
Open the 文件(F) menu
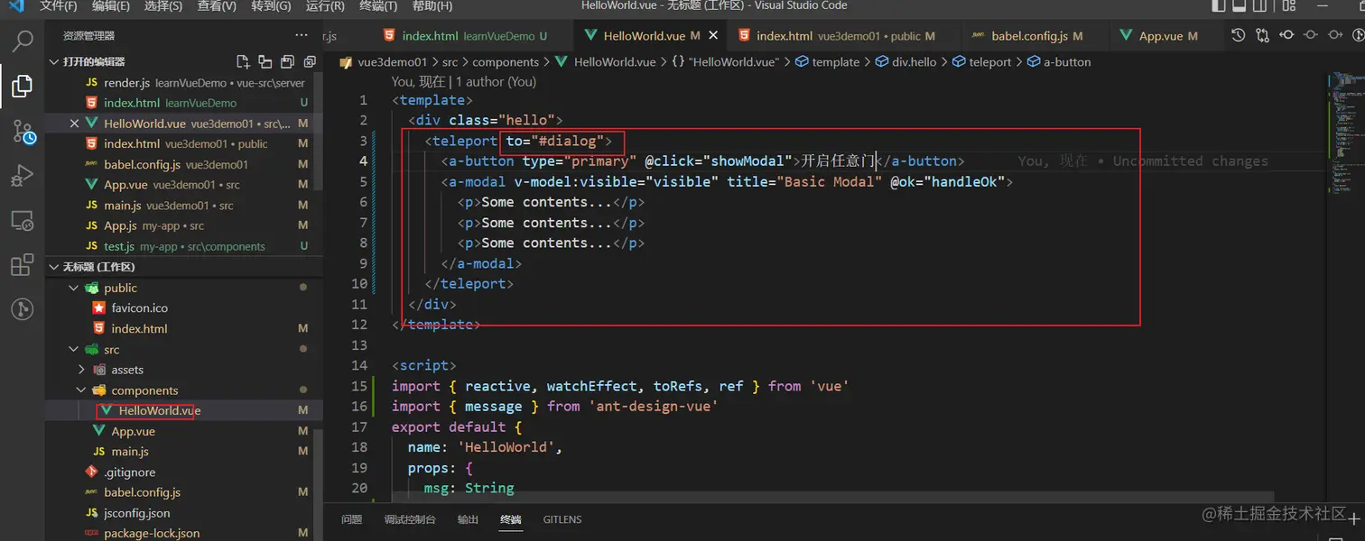point(59,5)
